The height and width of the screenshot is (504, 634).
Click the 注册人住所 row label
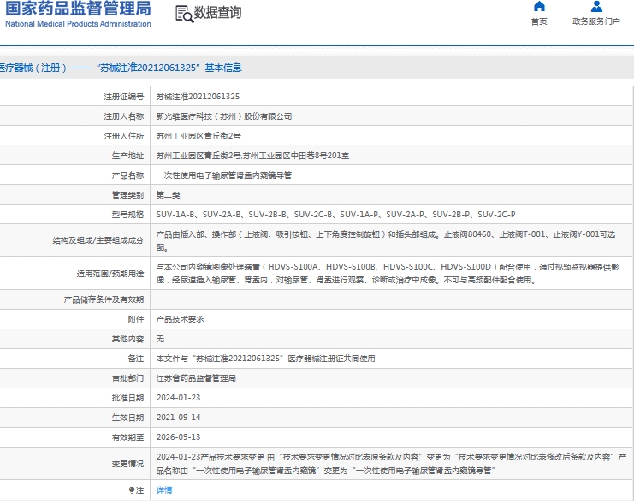[x=124, y=136]
